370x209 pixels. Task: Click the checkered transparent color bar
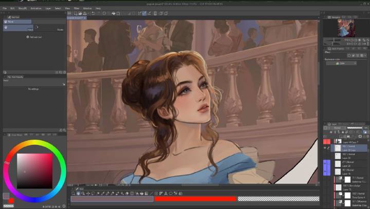(x=279, y=199)
